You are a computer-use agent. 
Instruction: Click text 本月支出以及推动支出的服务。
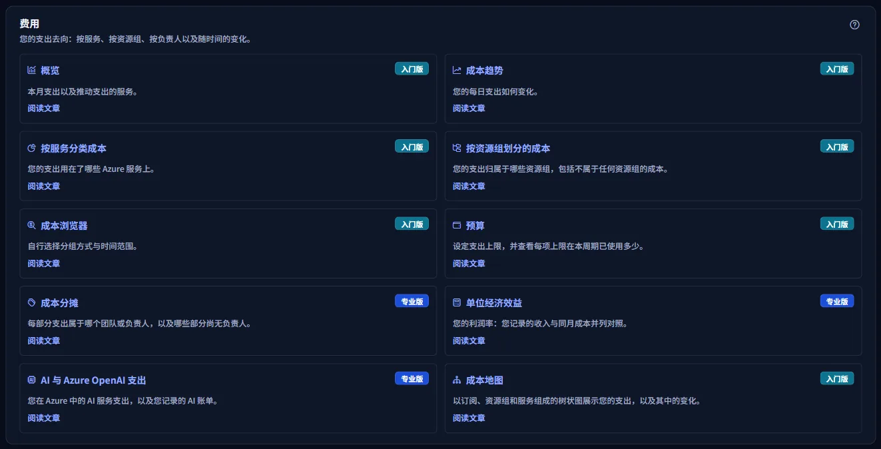point(83,92)
